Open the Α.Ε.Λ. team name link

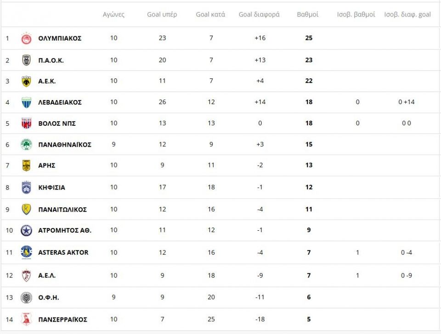47,276
